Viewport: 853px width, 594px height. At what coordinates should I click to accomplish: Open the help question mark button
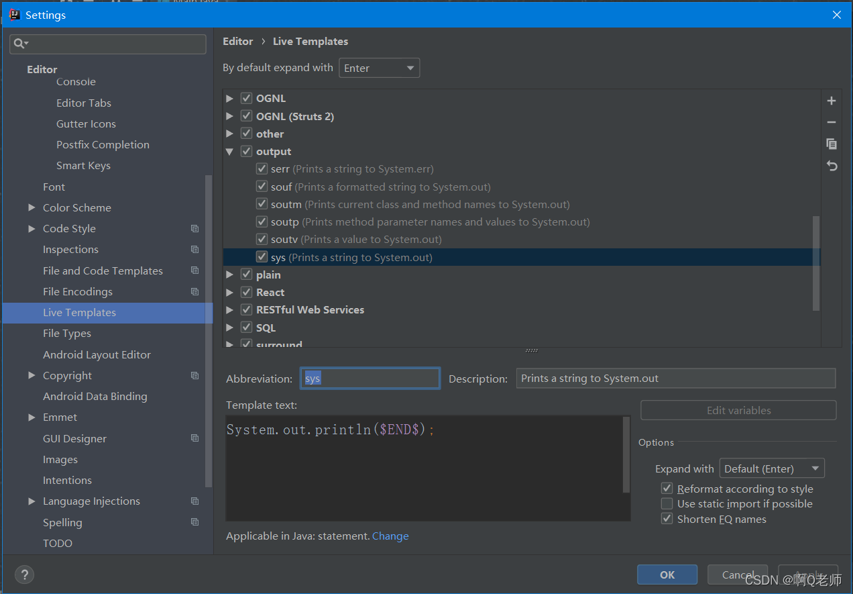(x=24, y=575)
